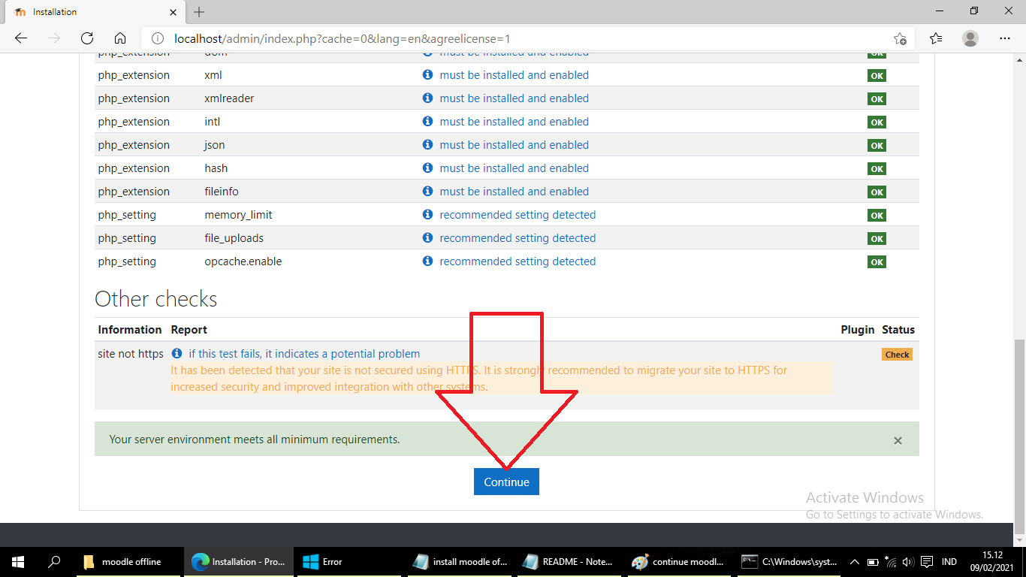The width and height of the screenshot is (1026, 577).
Task: Click the IND language indicator
Action: (949, 561)
